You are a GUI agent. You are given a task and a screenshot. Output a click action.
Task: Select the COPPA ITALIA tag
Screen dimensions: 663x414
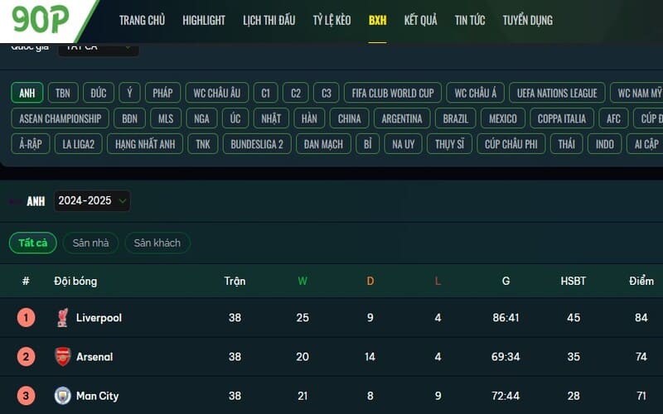[562, 118]
